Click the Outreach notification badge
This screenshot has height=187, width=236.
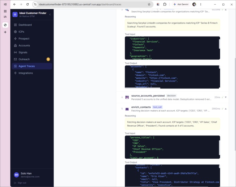(x=48, y=59)
